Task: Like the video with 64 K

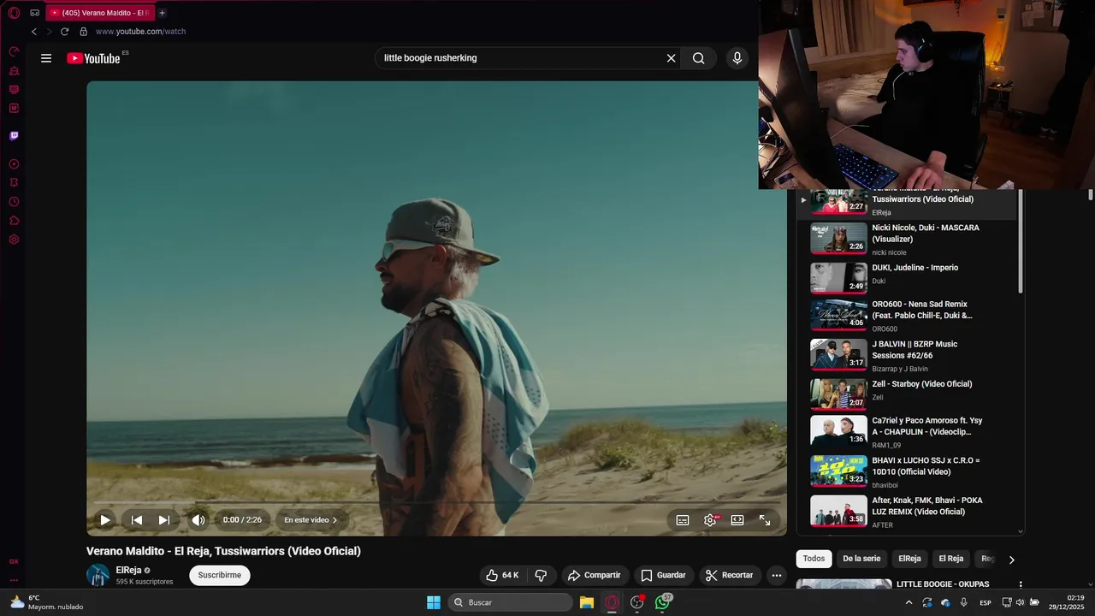Action: point(501,575)
